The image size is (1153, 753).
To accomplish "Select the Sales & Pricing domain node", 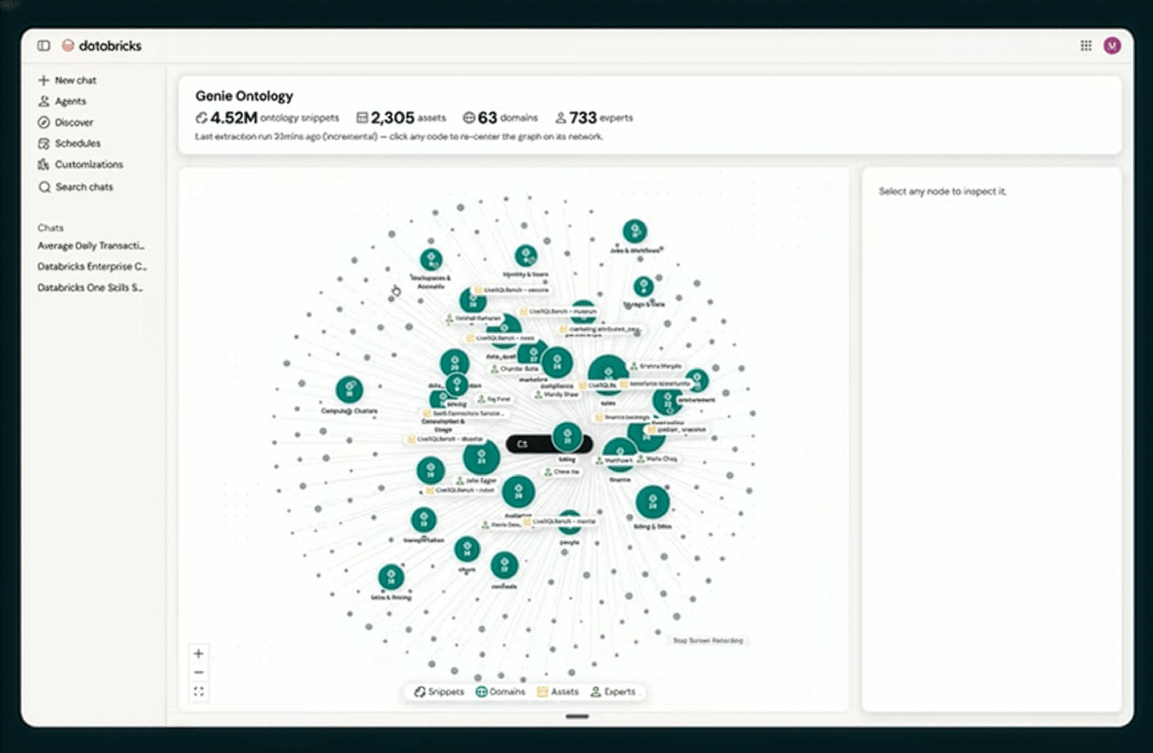I will tap(390, 577).
